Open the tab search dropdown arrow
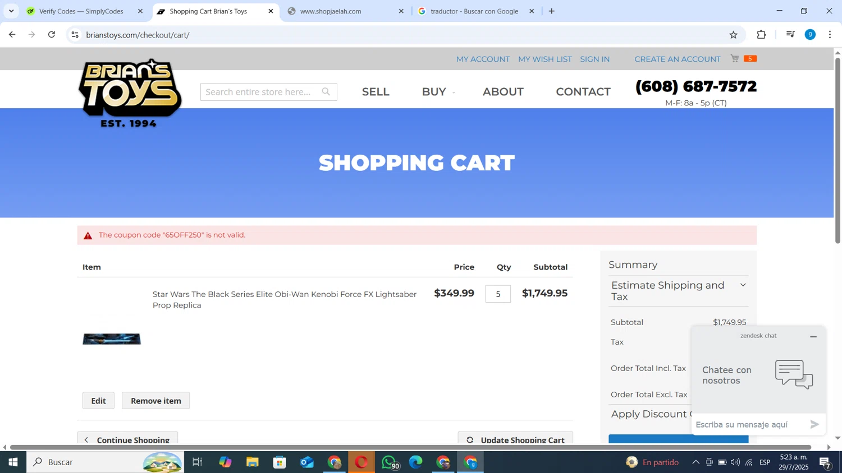Viewport: 842px width, 473px height. point(11,11)
